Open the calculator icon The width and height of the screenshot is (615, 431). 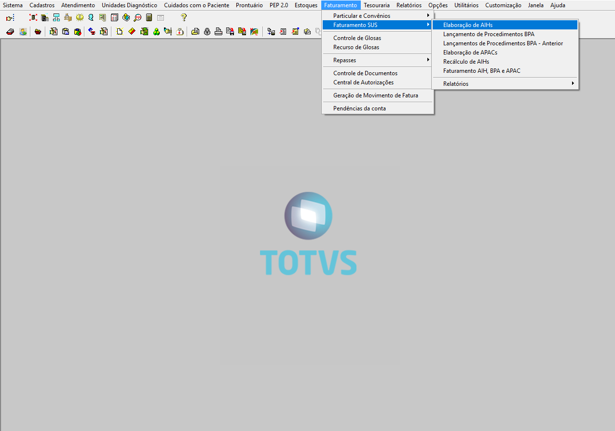tap(149, 18)
